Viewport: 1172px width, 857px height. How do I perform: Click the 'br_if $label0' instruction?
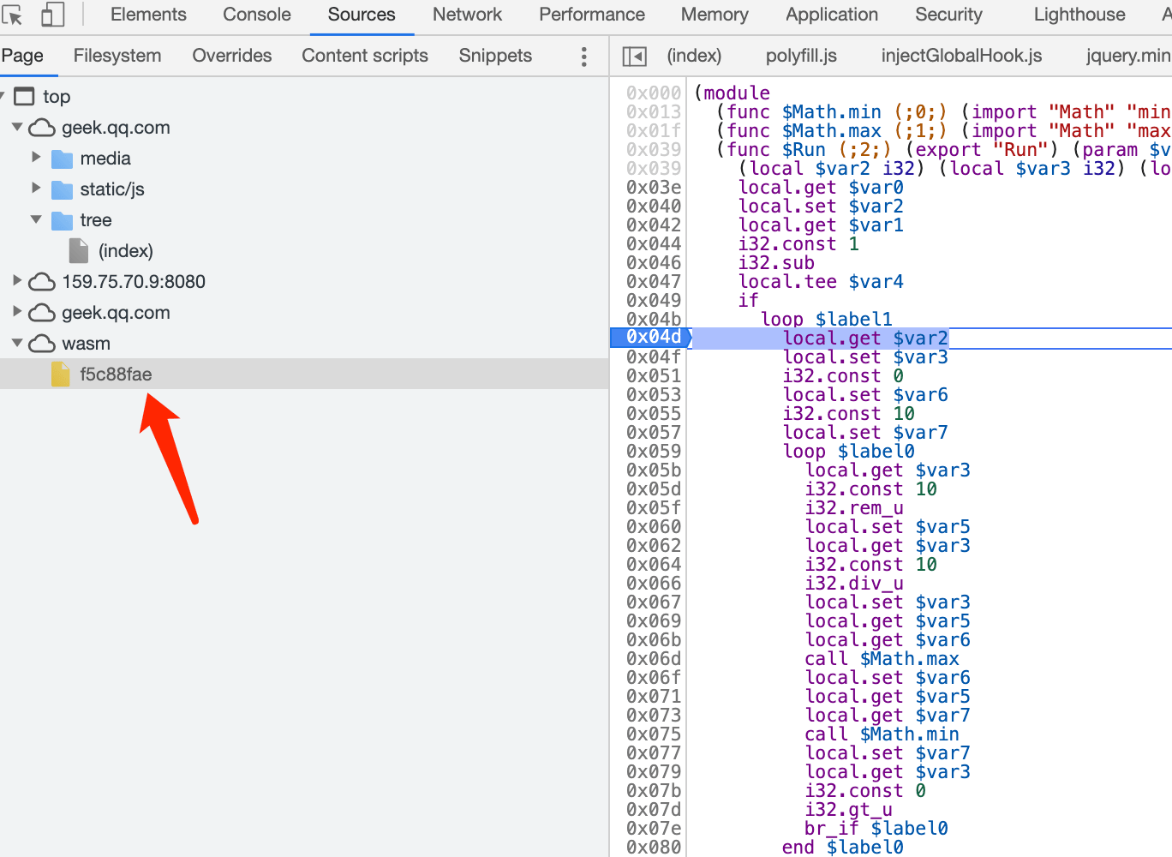(876, 828)
